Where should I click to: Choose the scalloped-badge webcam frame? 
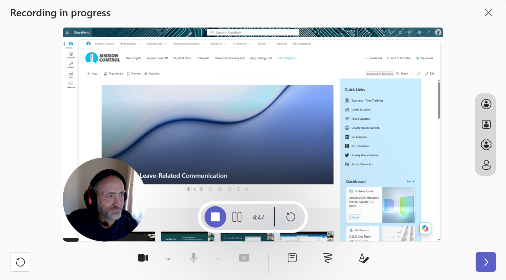pyautogui.click(x=486, y=145)
